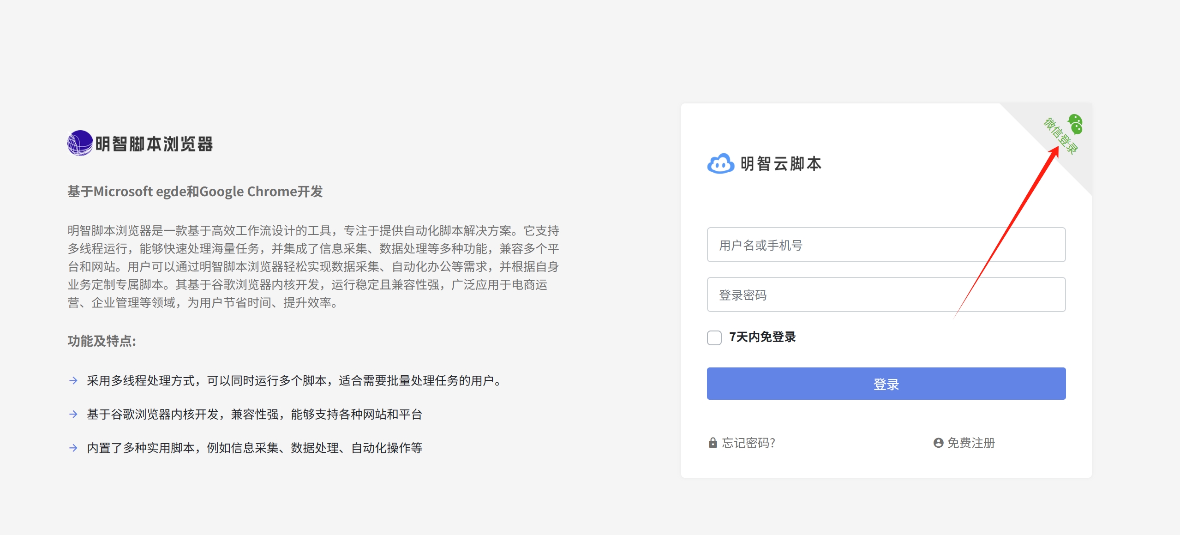Click the 明智脚本浏览器是一款 description paragraph

pyautogui.click(x=313, y=266)
